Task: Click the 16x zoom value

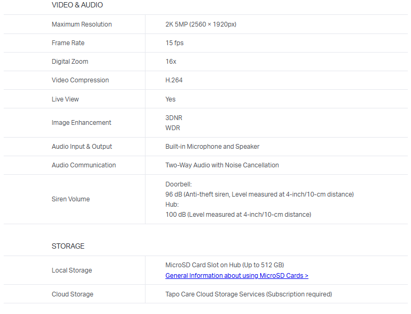Action: pos(170,62)
